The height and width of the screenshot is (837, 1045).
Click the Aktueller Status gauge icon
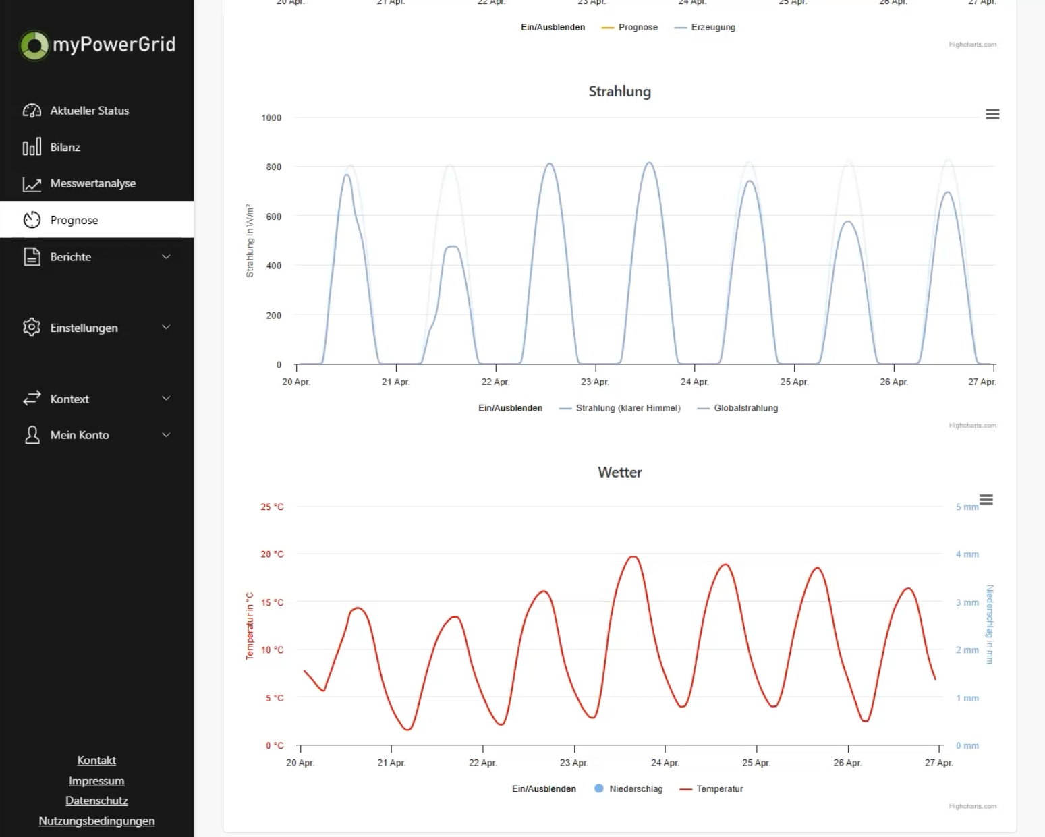[x=32, y=111]
